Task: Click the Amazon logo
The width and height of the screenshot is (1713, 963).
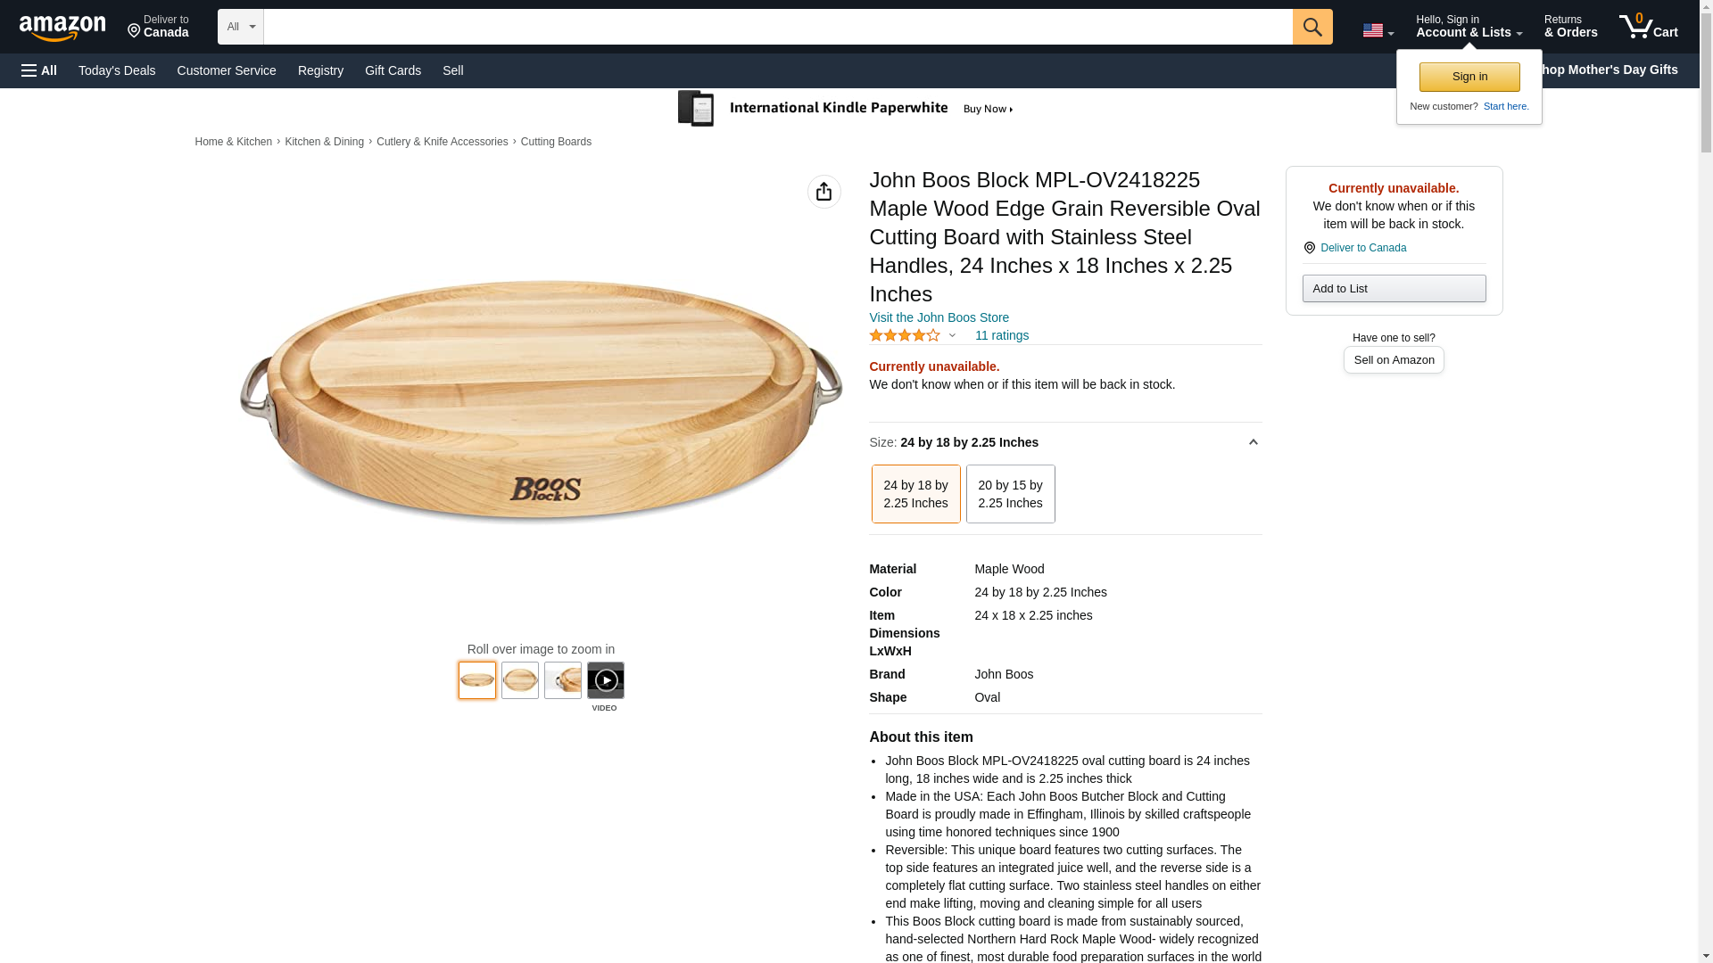Action: (62, 28)
